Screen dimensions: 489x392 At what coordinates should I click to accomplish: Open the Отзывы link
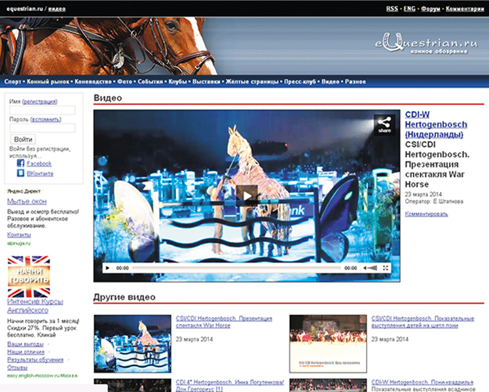coord(17,368)
